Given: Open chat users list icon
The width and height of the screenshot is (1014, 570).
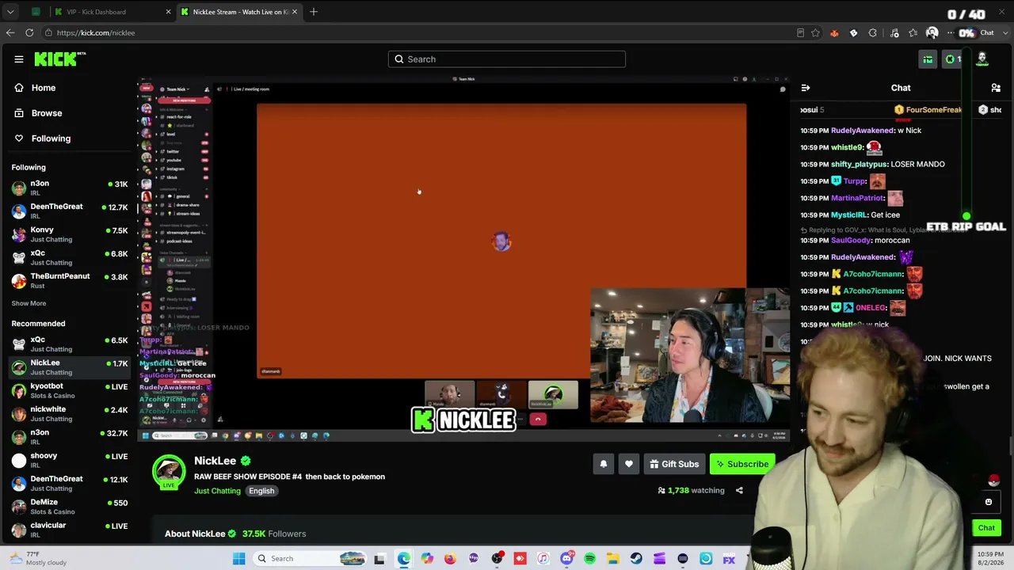Looking at the screenshot, I should coord(996,88).
